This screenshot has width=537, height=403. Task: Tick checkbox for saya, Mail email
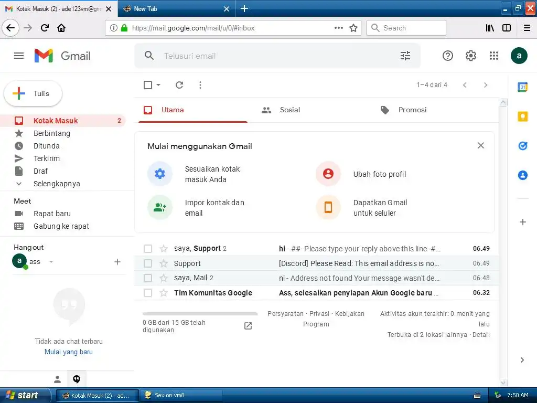coord(148,278)
